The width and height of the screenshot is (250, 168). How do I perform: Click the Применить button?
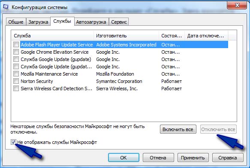[193, 158]
